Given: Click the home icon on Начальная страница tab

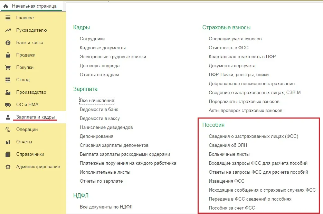Looking at the screenshot, I should click(x=6, y=6).
